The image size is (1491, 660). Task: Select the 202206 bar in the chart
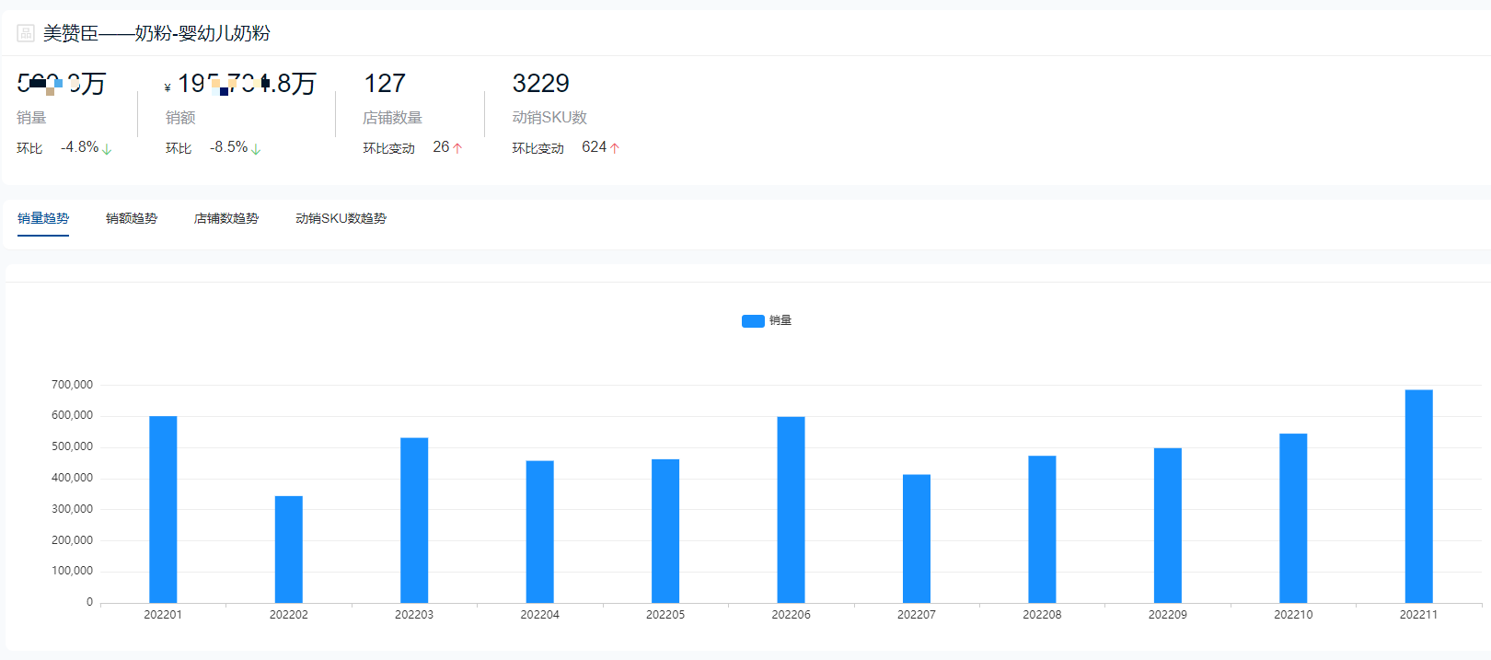[x=791, y=510]
